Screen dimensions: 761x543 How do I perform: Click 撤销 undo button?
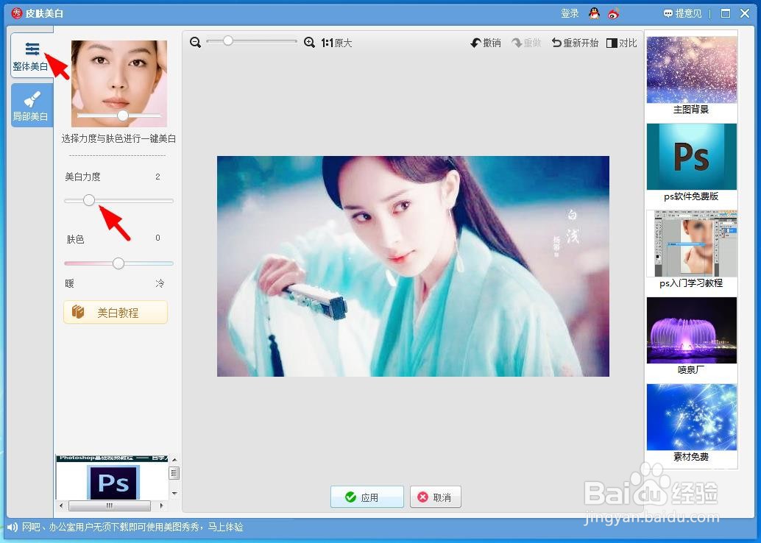[485, 43]
